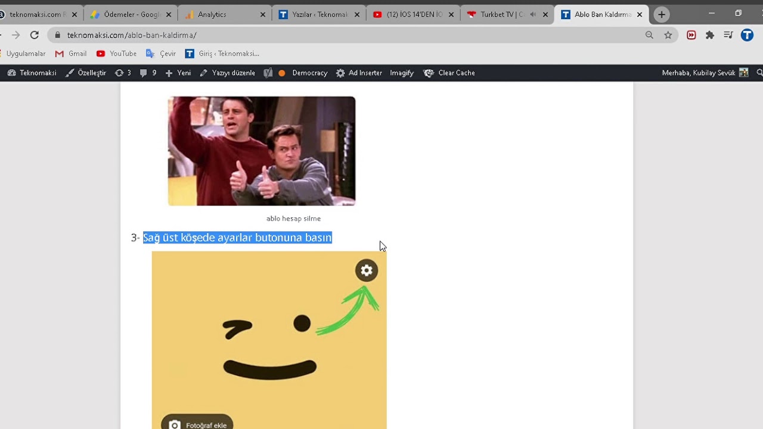Open the Uygulamalar bookmark

pyautogui.click(x=24, y=54)
